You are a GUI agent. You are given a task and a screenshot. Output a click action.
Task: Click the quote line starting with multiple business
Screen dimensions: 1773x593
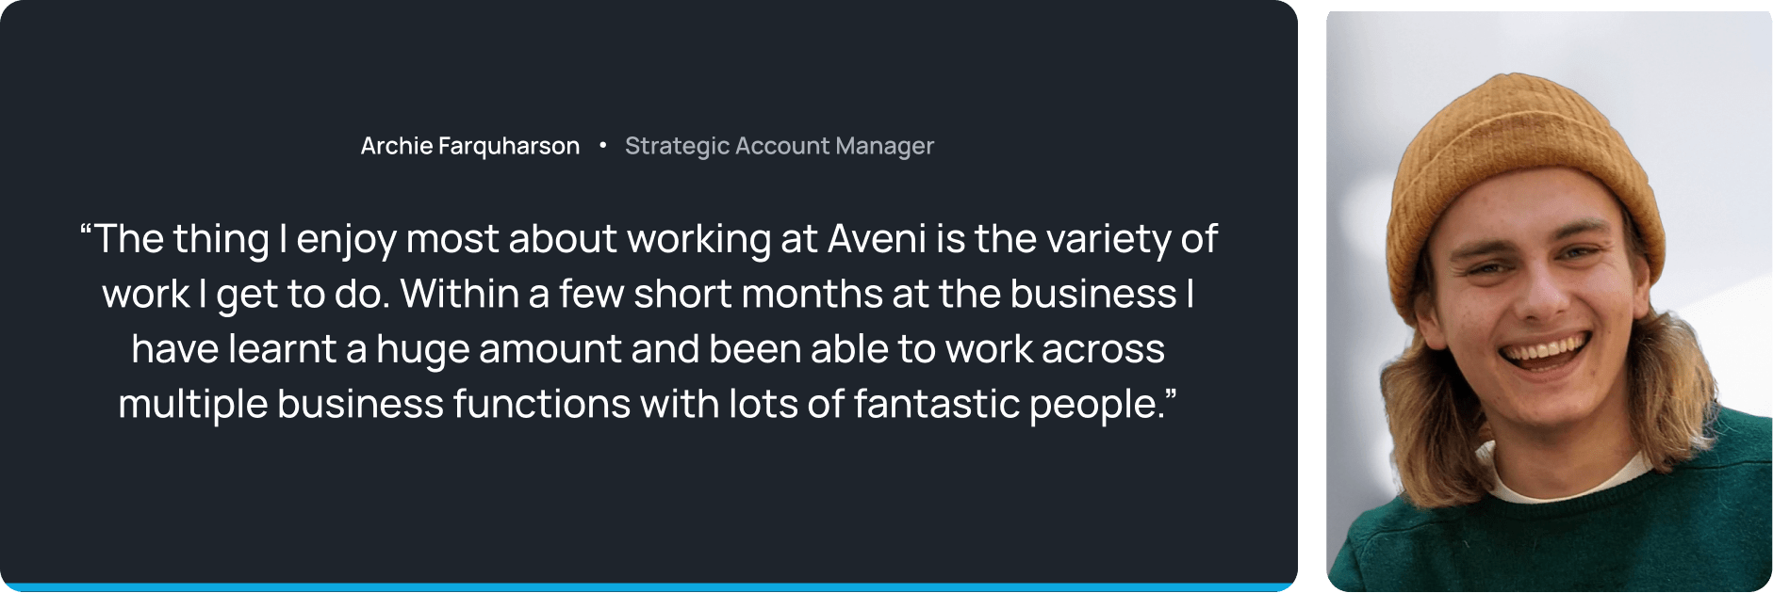coord(648,404)
